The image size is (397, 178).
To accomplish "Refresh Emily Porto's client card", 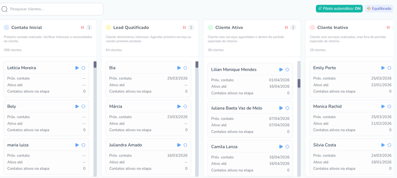I will [390, 68].
